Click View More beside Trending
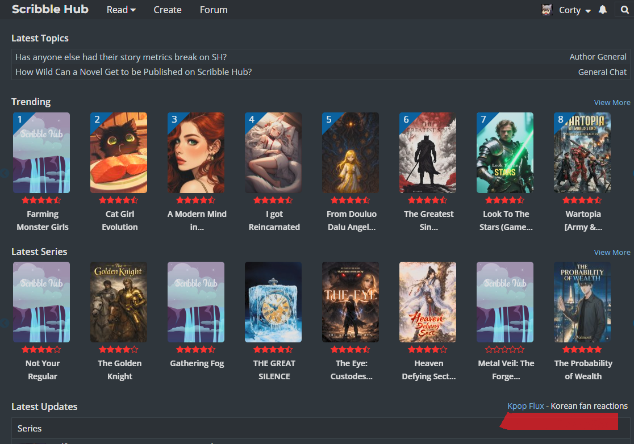This screenshot has height=444, width=634. click(612, 102)
